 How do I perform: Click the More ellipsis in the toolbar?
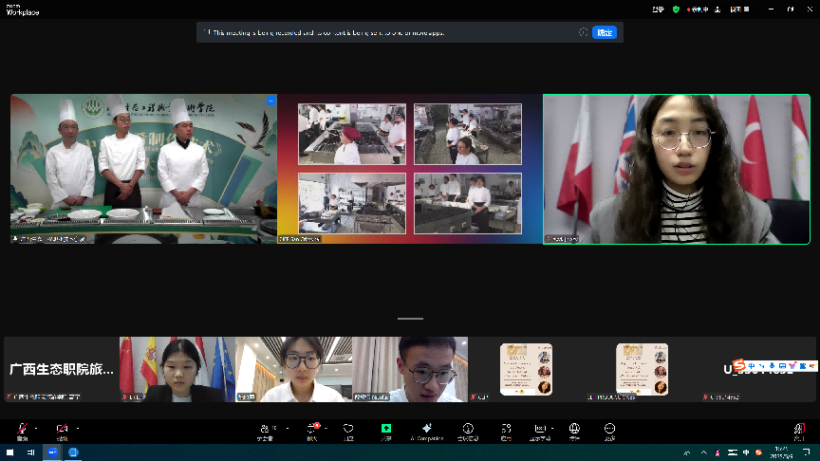pyautogui.click(x=609, y=428)
